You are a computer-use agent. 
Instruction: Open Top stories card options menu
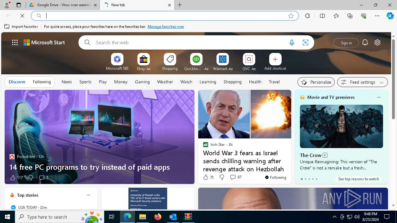coord(88,195)
